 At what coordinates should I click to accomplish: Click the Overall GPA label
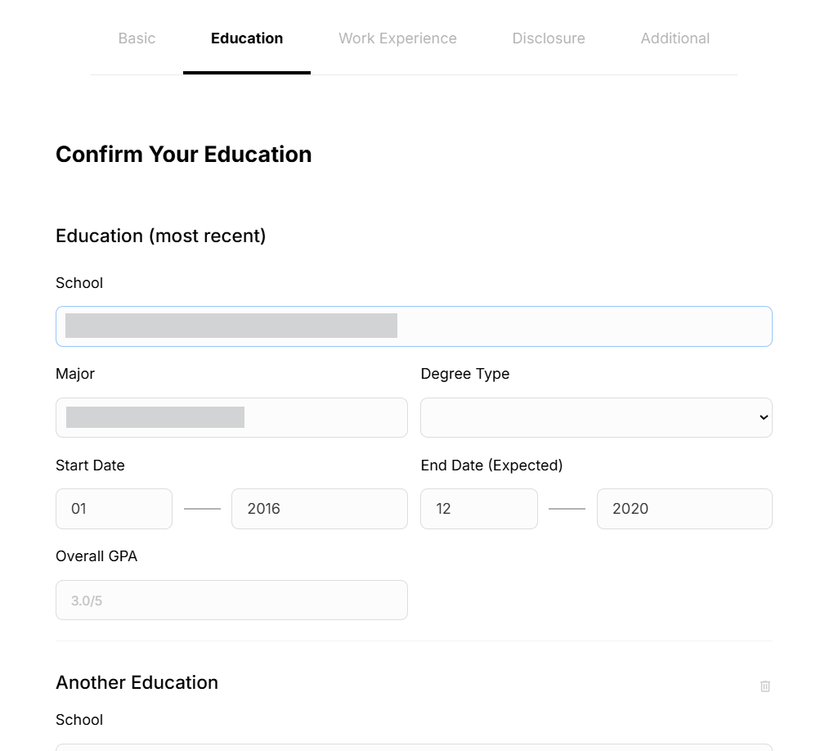pos(96,556)
